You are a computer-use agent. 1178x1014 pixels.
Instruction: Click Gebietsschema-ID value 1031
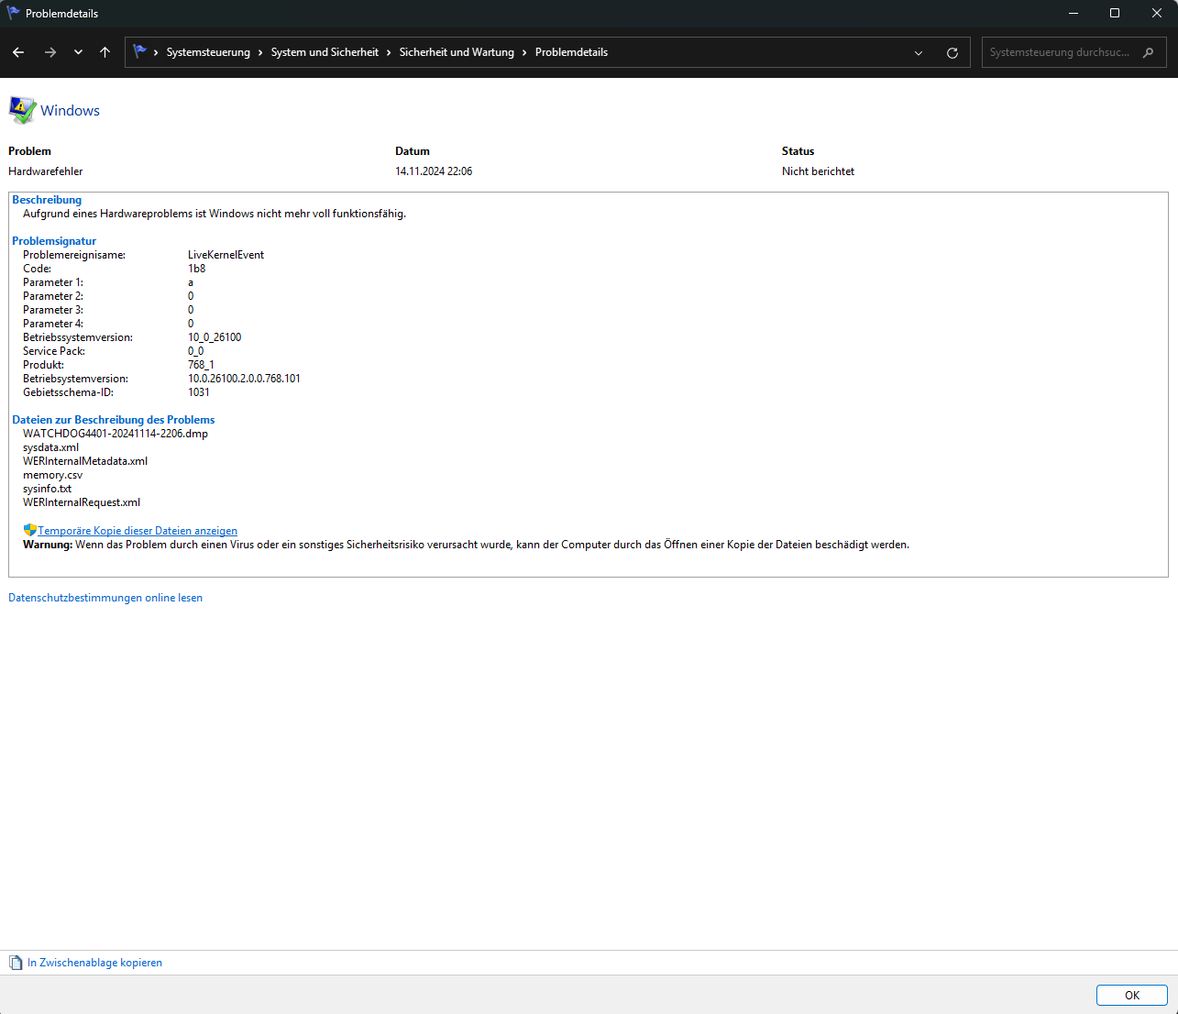[x=199, y=392]
